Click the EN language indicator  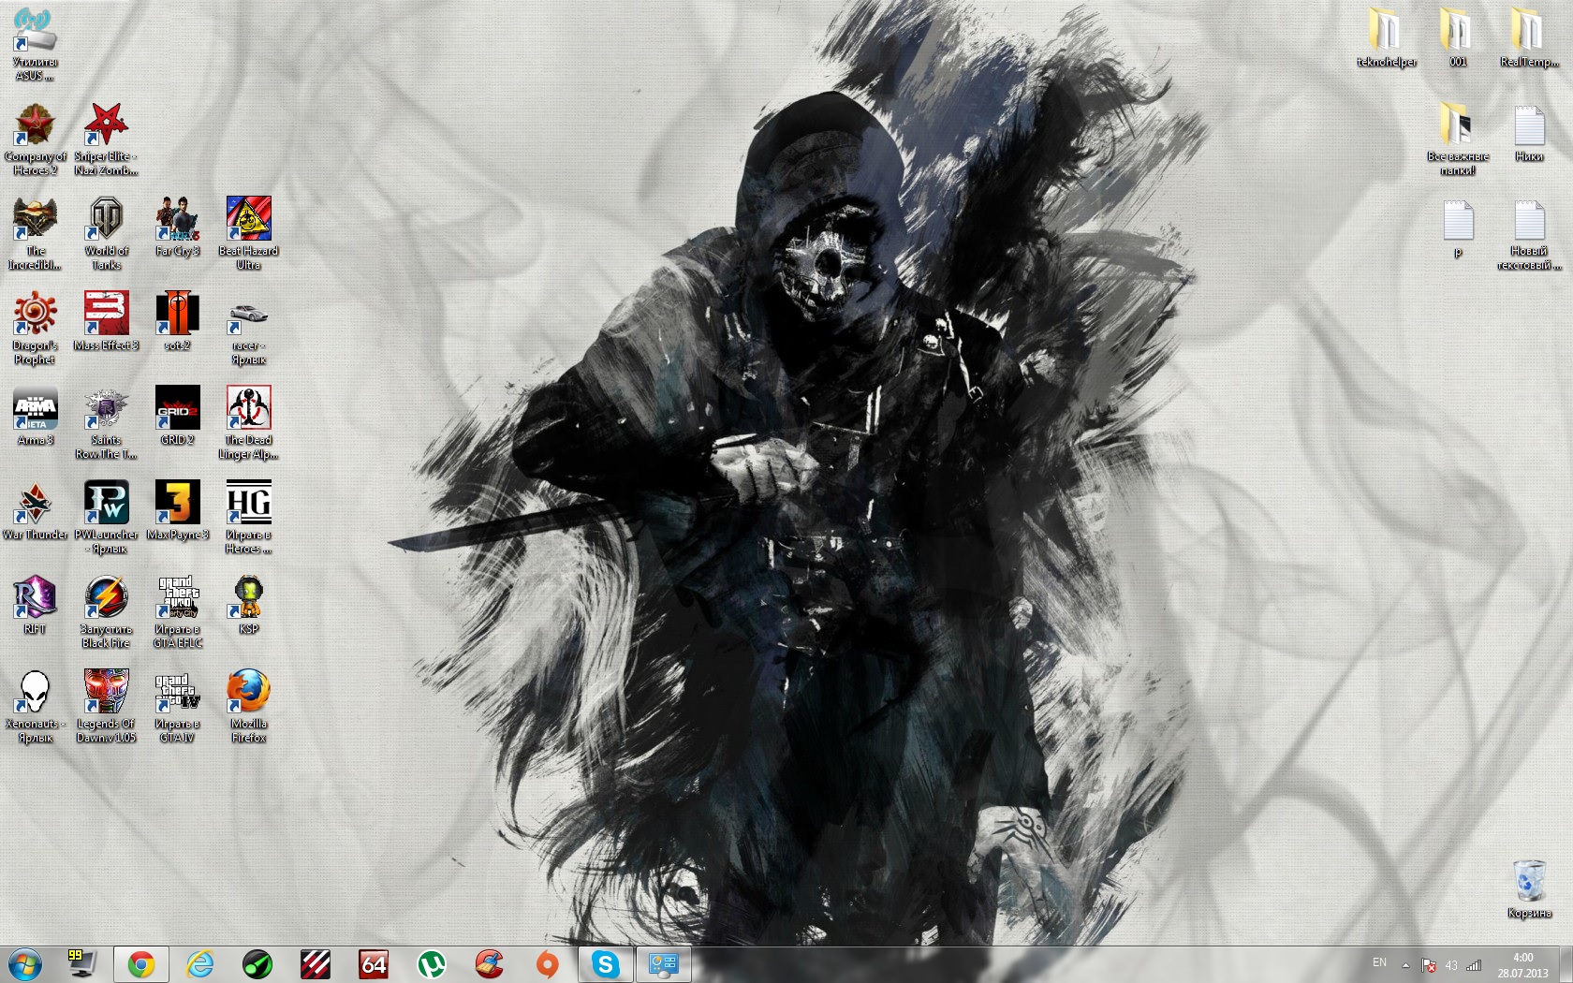[x=1379, y=962]
